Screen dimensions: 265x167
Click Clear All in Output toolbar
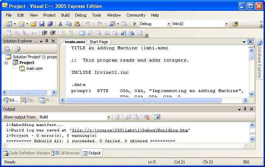point(147,117)
